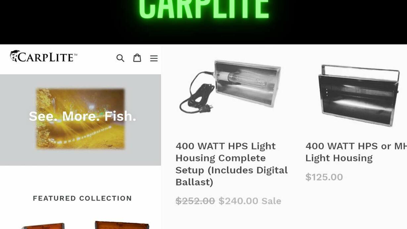Click the See. More. Fish. headline text
Image resolution: width=407 pixels, height=229 pixels.
tap(82, 116)
